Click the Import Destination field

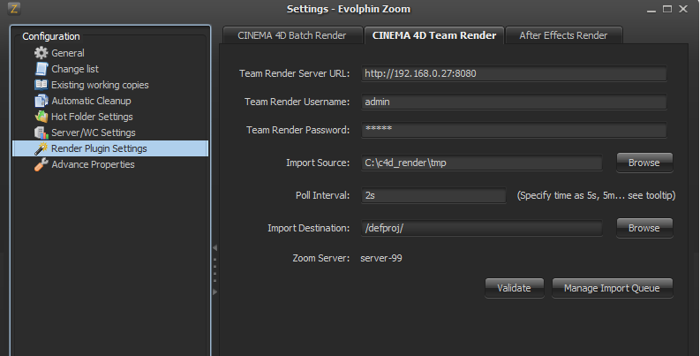coord(482,228)
